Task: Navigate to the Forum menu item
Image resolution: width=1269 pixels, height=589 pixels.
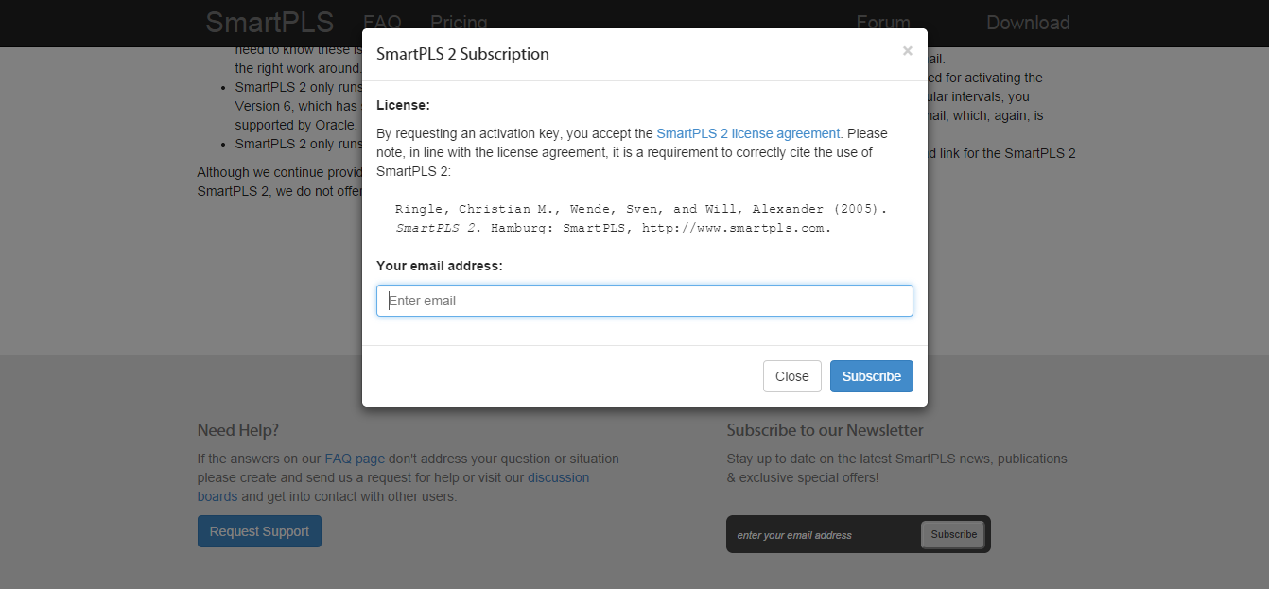Action: (x=882, y=23)
